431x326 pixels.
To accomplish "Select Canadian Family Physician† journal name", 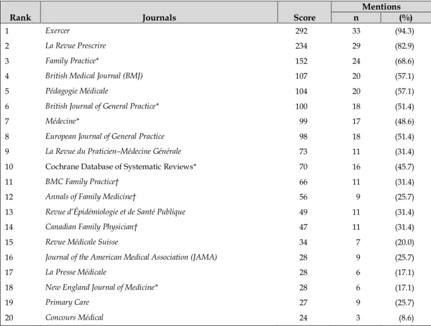I will click(91, 227).
